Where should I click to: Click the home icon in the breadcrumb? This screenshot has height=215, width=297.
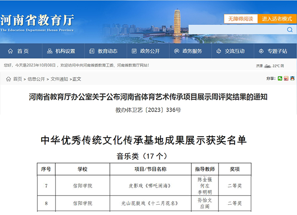[8, 79]
